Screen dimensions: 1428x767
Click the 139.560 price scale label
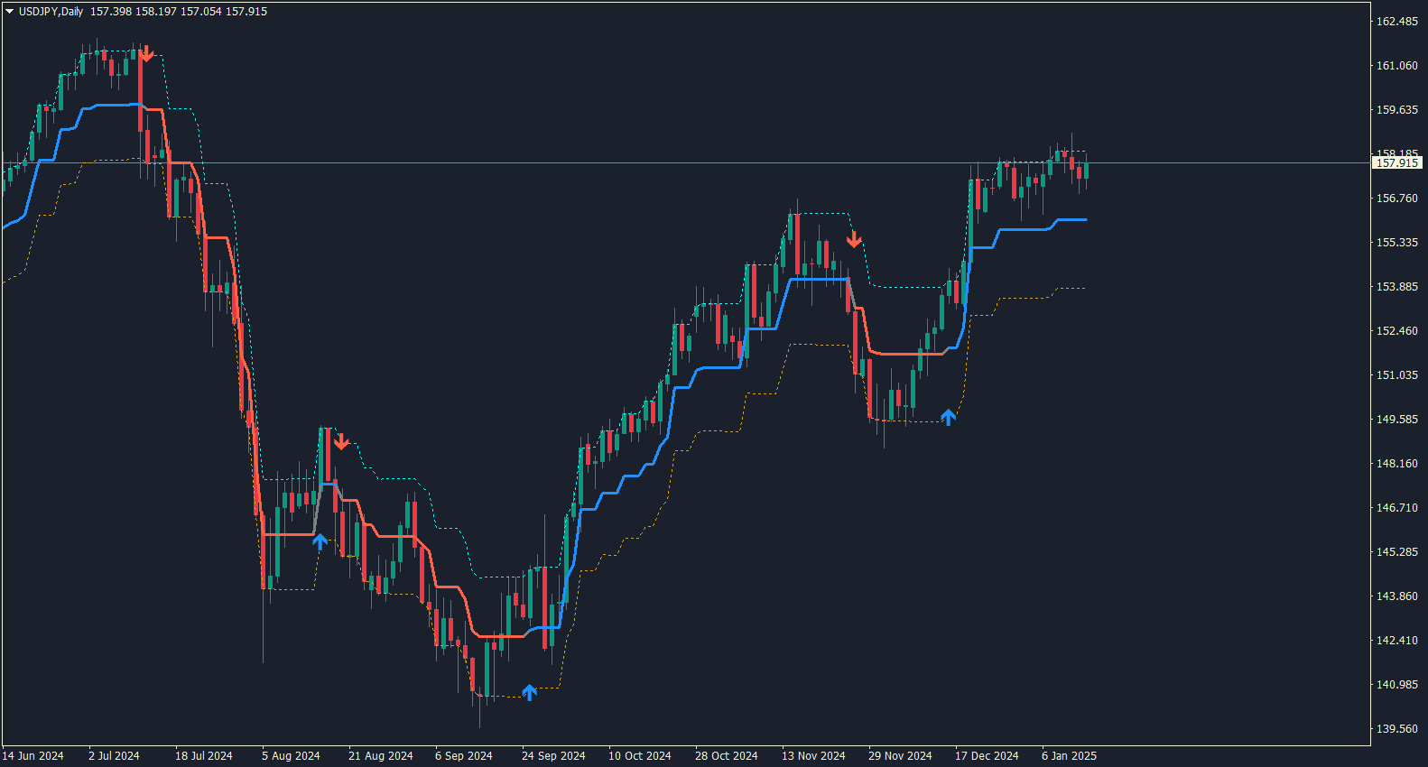[x=1396, y=729]
